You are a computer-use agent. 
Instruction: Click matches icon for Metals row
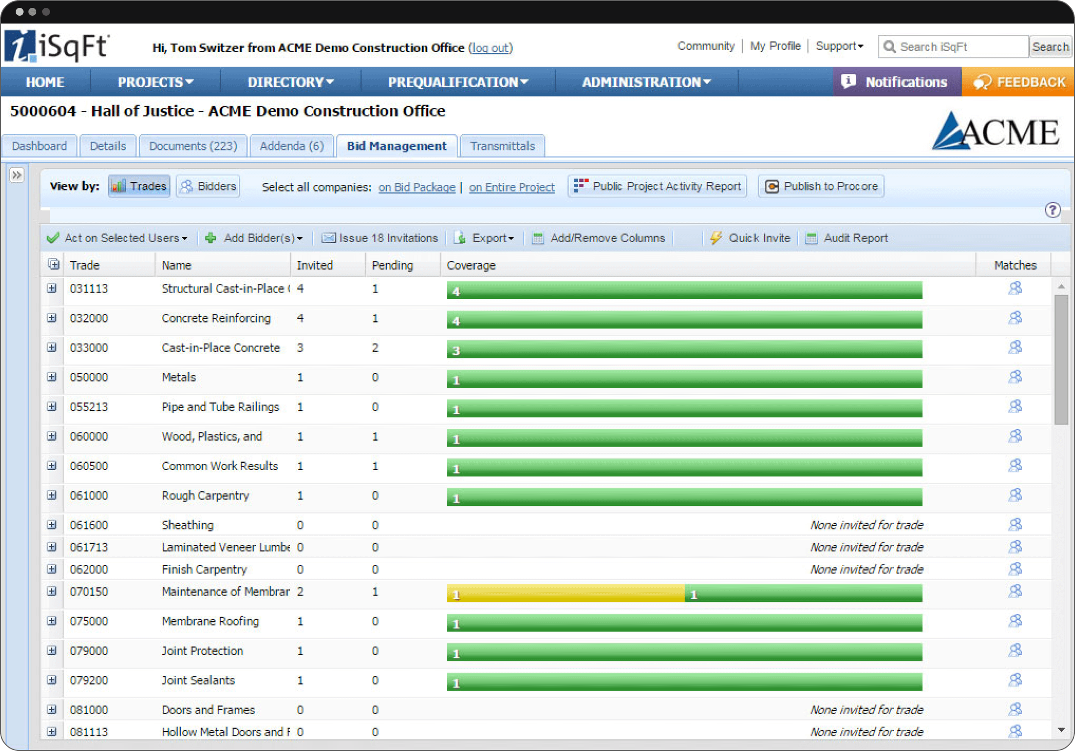tap(1015, 377)
